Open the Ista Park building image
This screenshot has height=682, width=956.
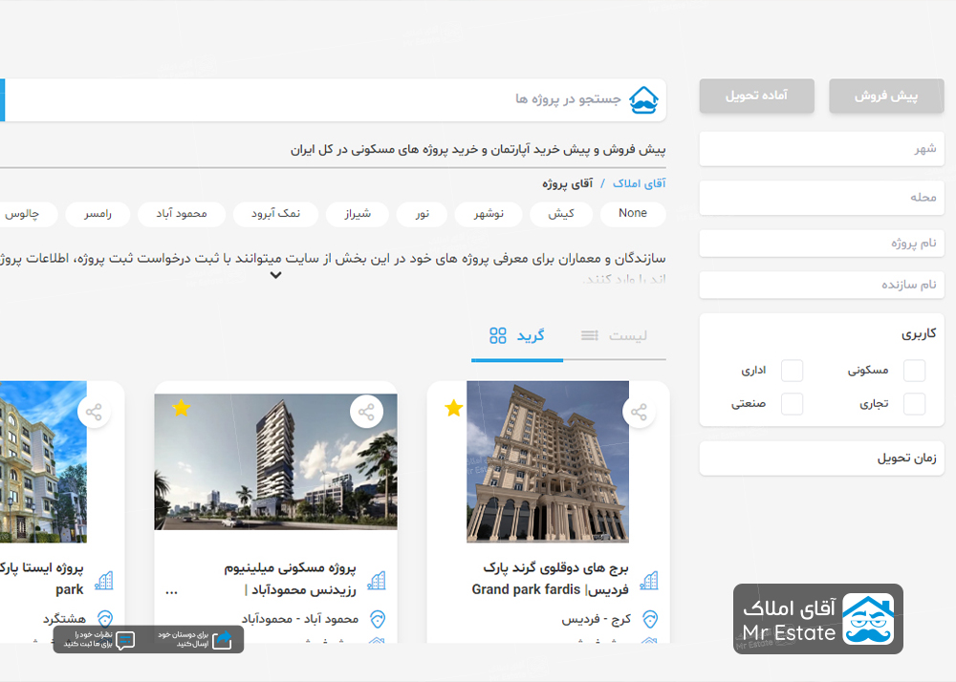[x=43, y=461]
